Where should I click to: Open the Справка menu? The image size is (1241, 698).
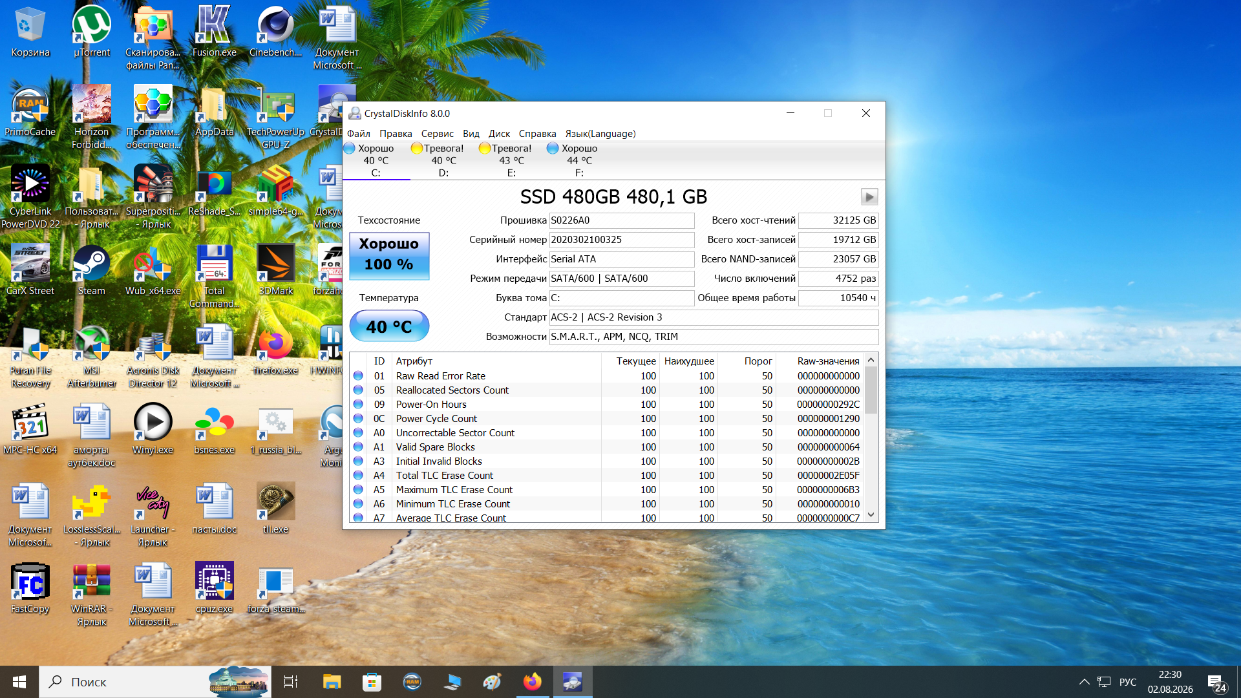point(538,134)
